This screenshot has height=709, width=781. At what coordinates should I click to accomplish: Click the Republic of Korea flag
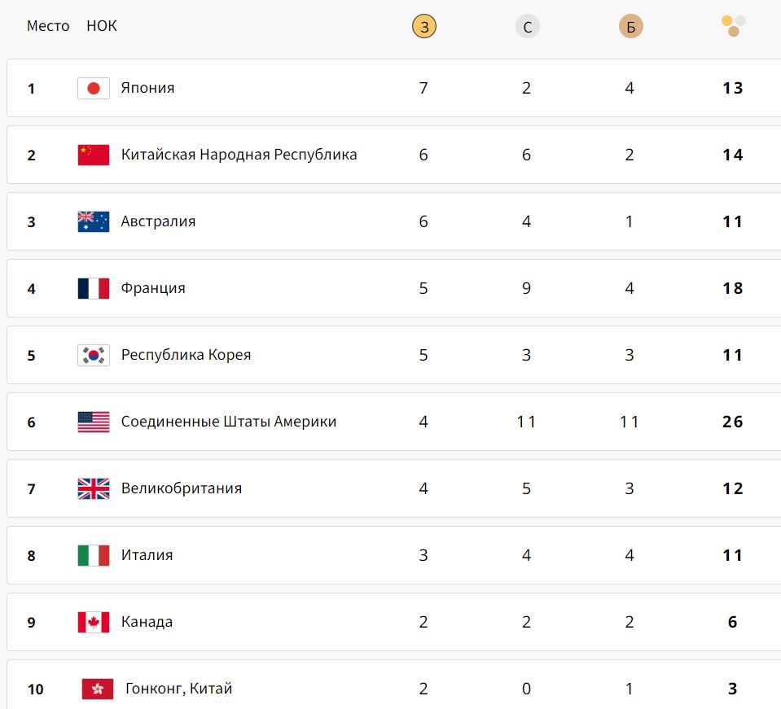tap(94, 355)
